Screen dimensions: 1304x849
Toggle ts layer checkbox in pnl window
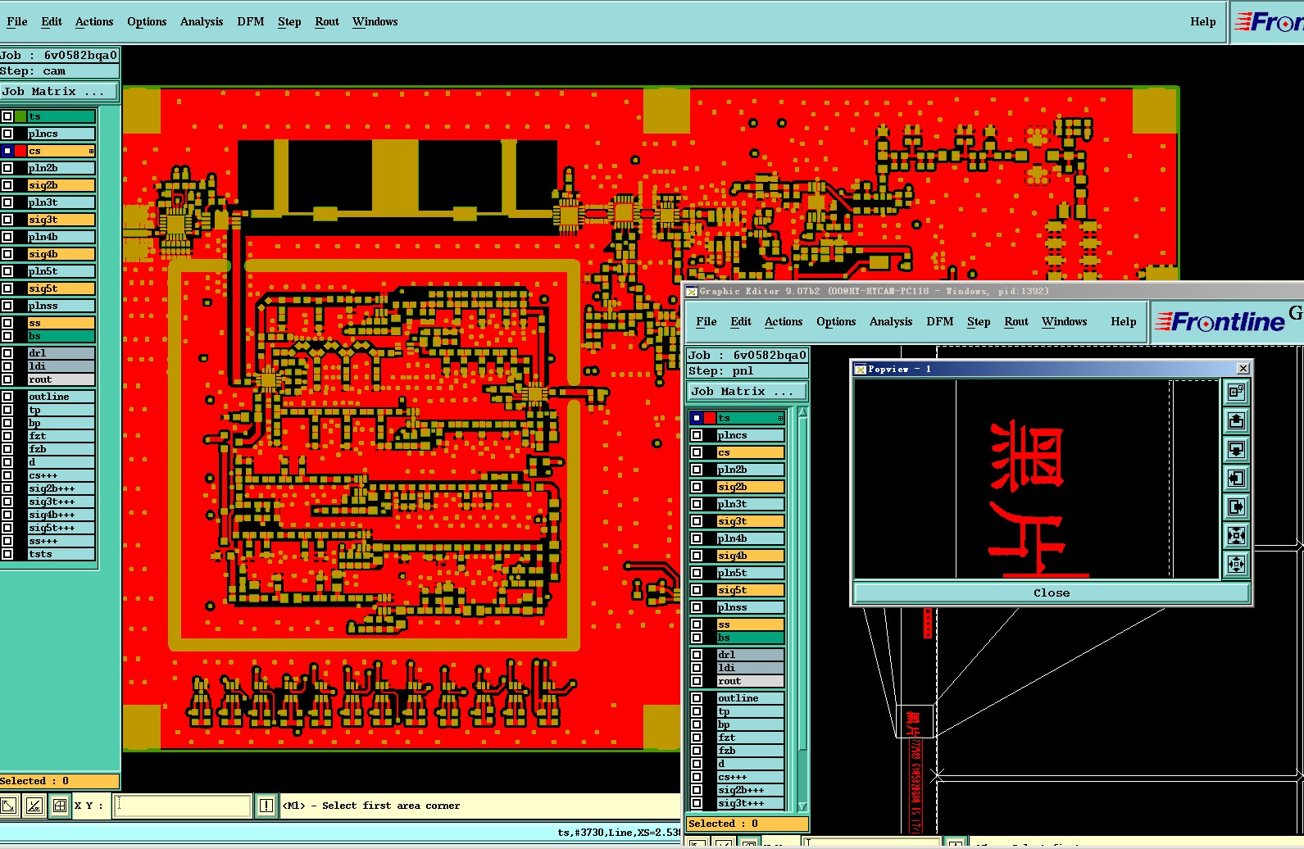tap(697, 418)
